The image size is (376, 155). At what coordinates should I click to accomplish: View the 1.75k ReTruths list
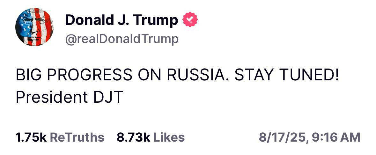(x=60, y=137)
